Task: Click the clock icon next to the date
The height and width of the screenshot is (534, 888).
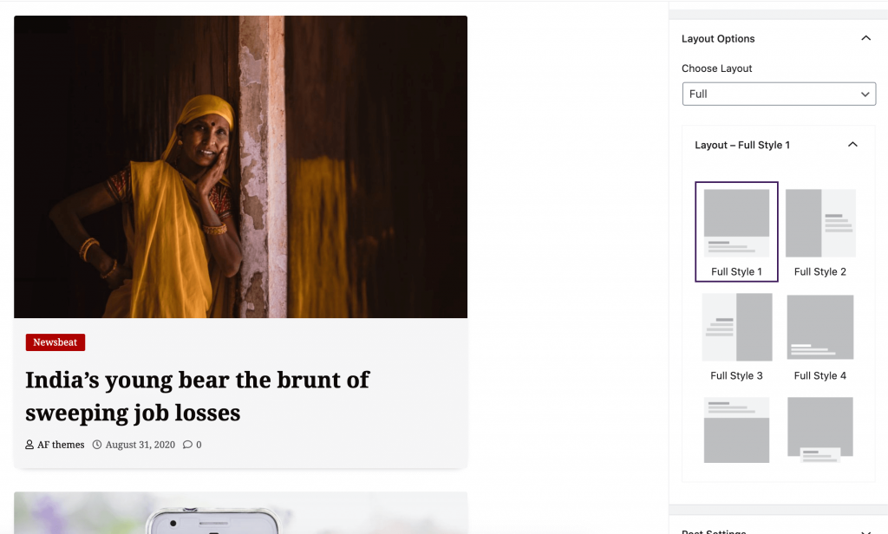Action: coord(97,445)
